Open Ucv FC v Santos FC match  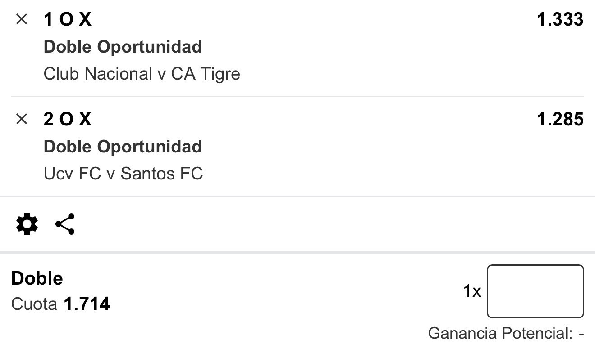pos(124,174)
